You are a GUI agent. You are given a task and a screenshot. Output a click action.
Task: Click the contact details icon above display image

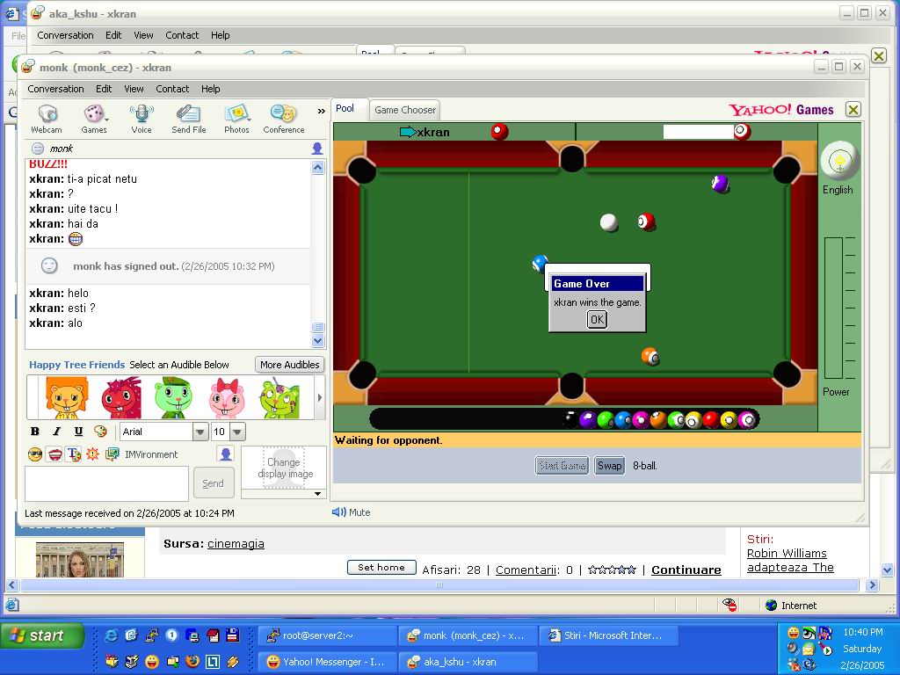point(226,454)
